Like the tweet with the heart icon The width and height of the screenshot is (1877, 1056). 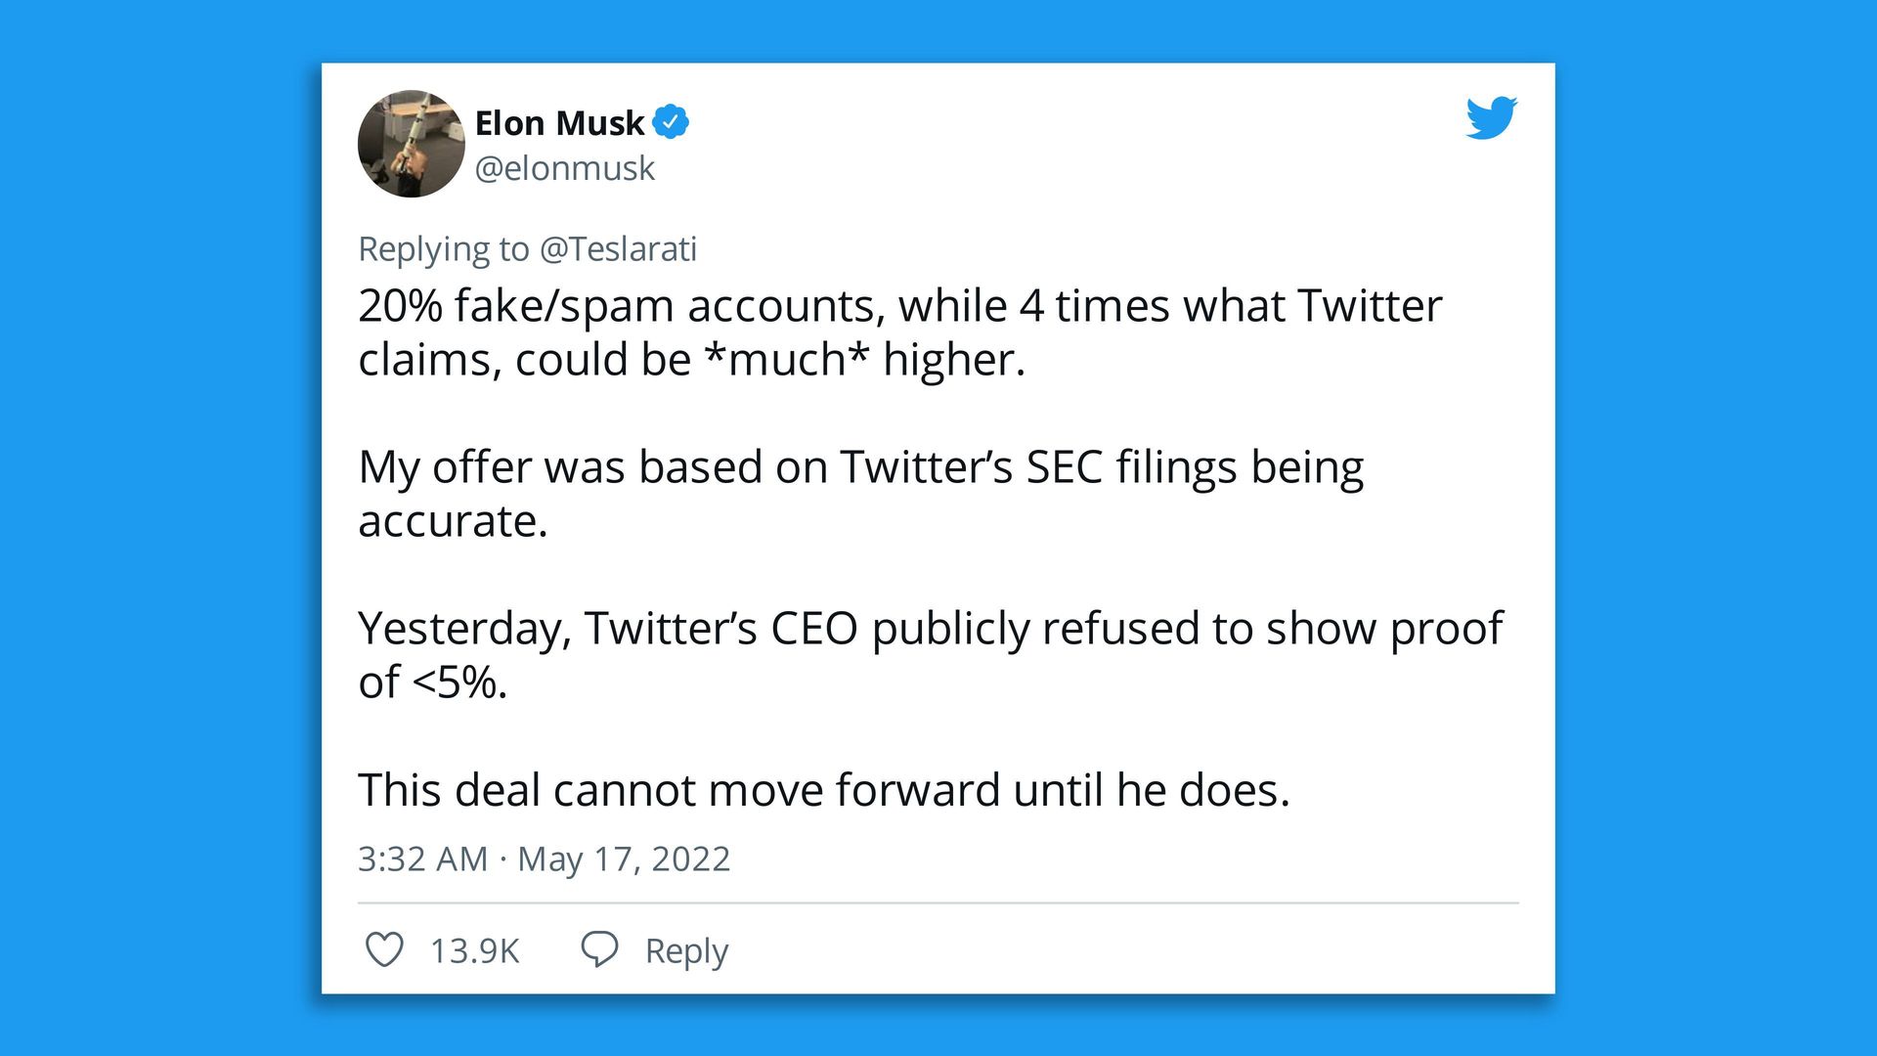pyautogui.click(x=384, y=949)
